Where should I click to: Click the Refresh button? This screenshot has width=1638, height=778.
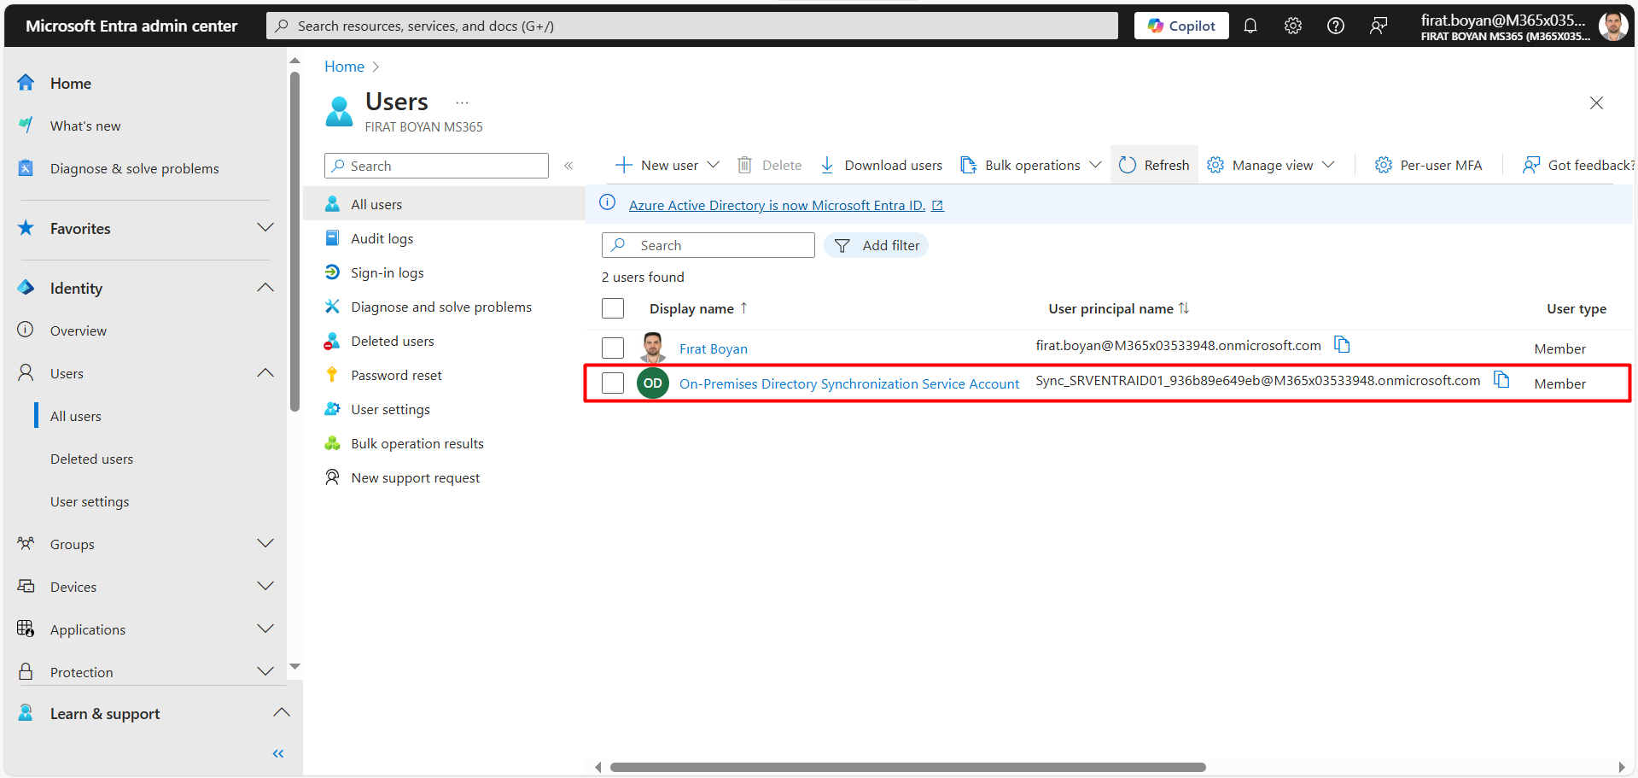click(1154, 165)
